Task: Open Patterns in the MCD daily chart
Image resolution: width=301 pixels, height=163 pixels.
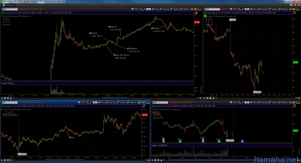Action: [x=283, y=102]
